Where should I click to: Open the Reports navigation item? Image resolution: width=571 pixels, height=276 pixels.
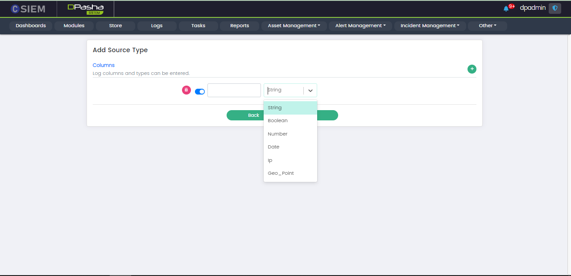tap(240, 26)
